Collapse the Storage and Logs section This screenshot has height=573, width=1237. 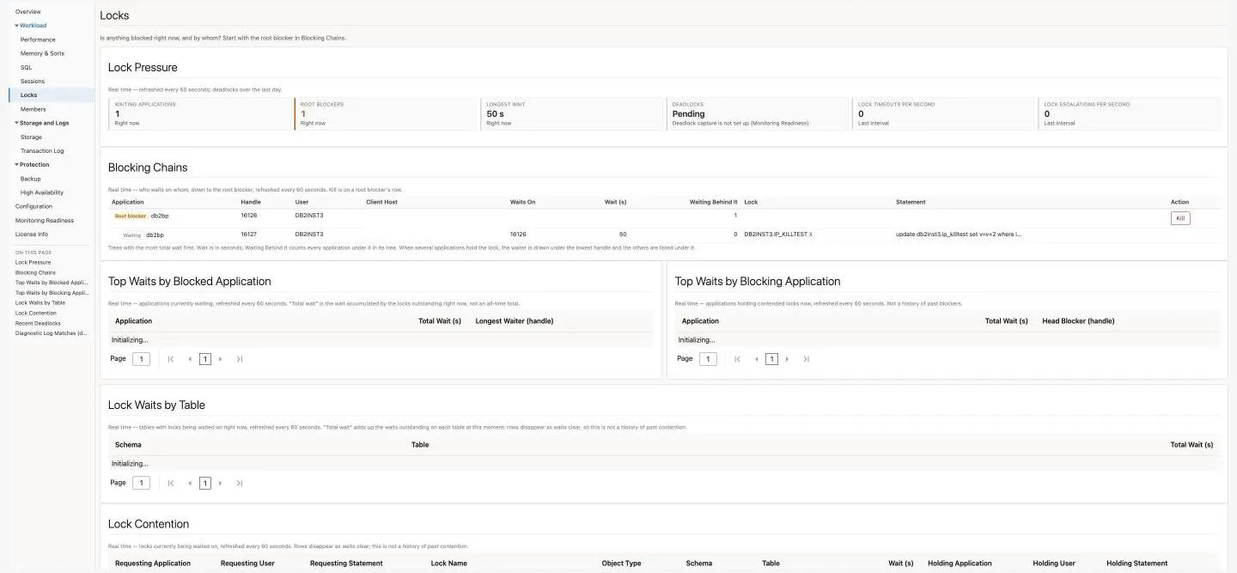pyautogui.click(x=16, y=123)
